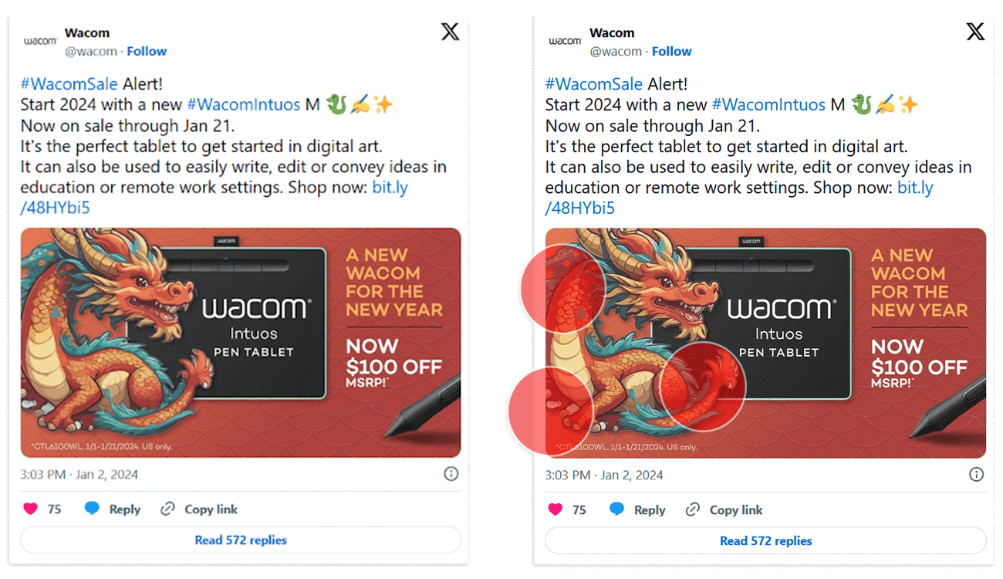Open the info icon on right tweet
This screenshot has width=1003, height=579.
click(977, 475)
